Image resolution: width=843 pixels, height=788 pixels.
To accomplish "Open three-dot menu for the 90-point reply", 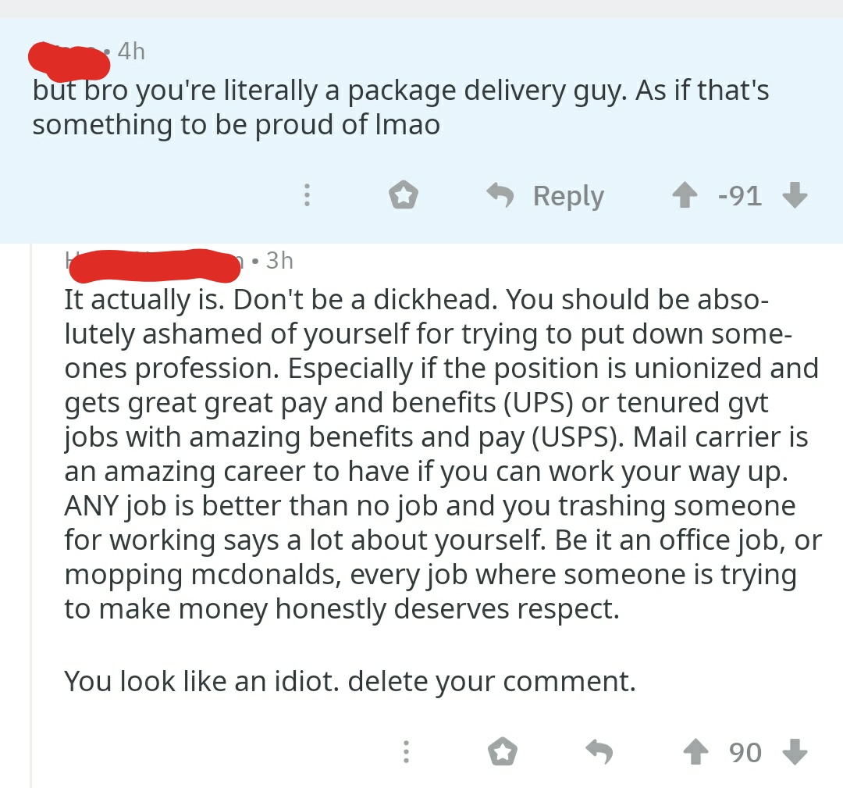I will (405, 752).
